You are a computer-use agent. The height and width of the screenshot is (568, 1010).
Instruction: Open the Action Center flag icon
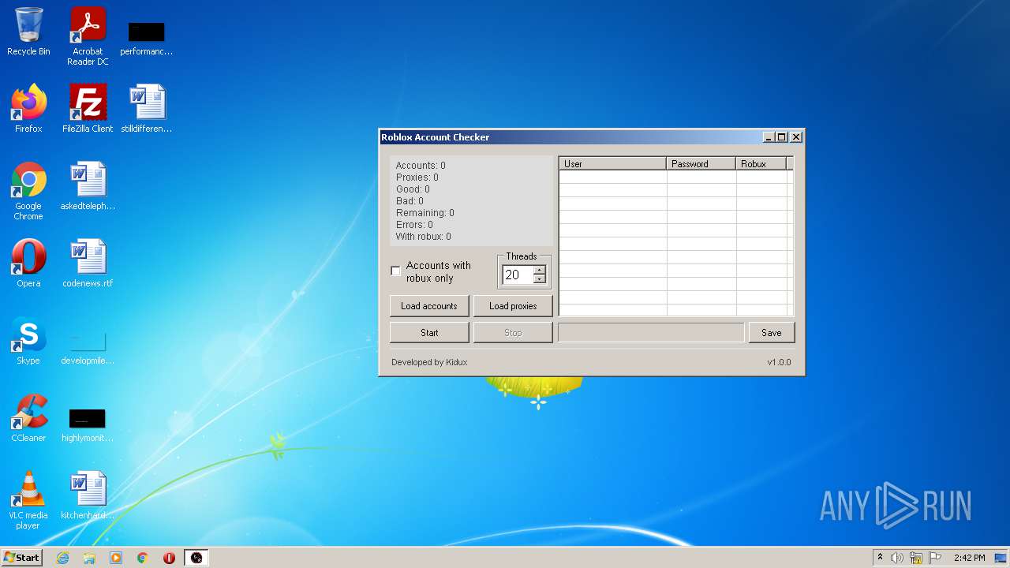[x=933, y=558]
